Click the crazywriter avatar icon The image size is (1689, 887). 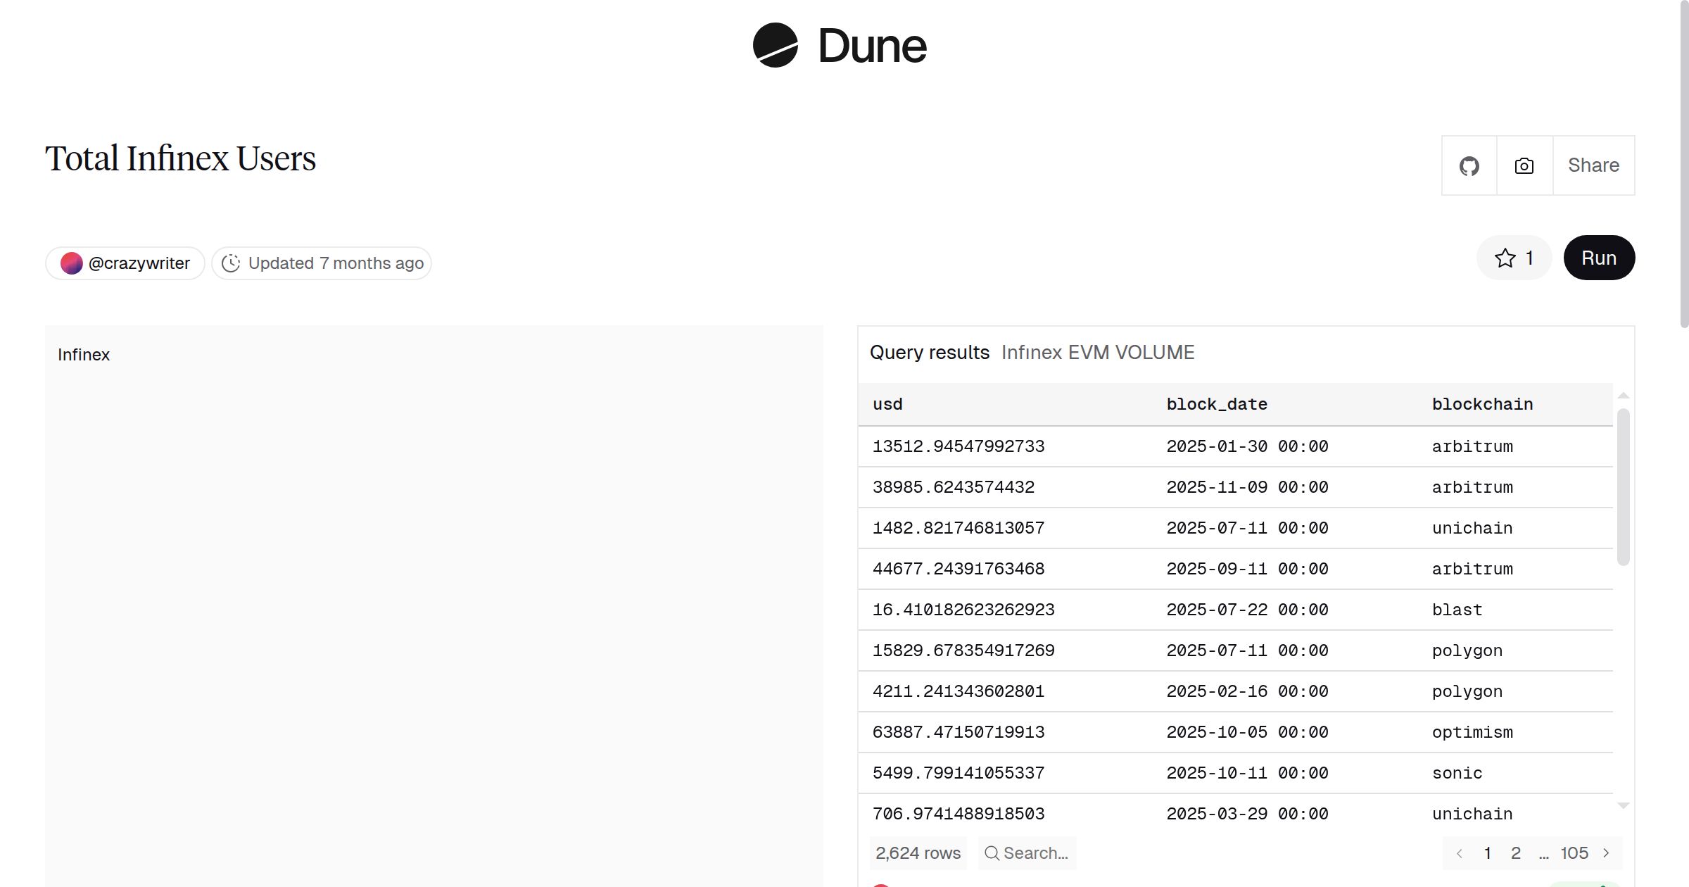pyautogui.click(x=71, y=263)
